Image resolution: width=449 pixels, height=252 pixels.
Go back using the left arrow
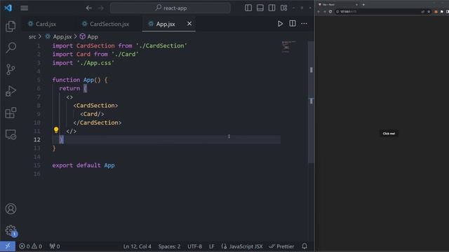89,8
